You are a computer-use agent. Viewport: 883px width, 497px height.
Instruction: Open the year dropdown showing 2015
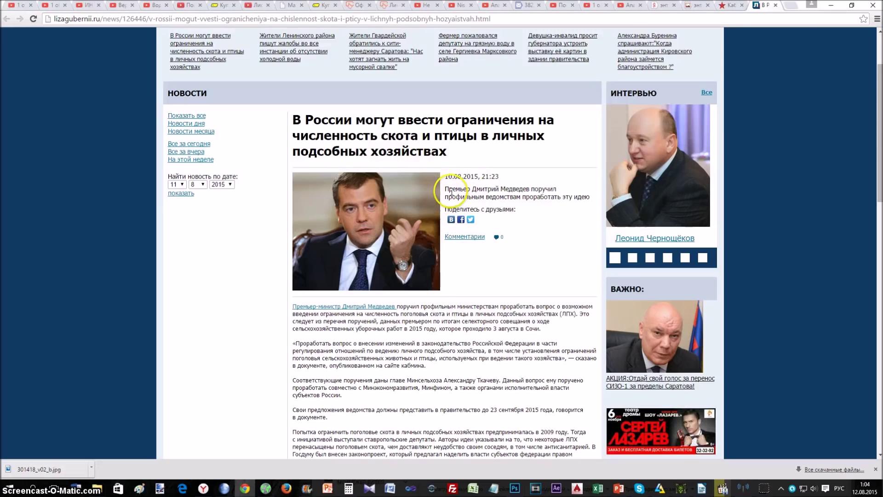pos(222,185)
